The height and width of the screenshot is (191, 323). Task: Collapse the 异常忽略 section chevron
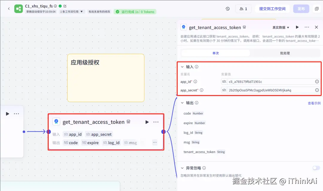point(182,168)
